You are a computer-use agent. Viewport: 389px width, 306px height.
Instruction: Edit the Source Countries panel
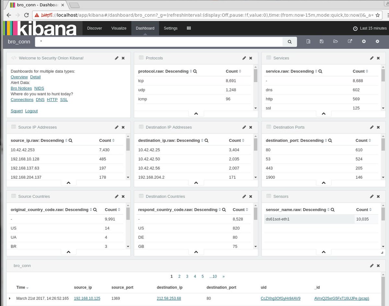pyautogui.click(x=117, y=197)
